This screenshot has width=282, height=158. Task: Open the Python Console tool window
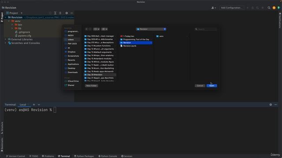coord(108,156)
